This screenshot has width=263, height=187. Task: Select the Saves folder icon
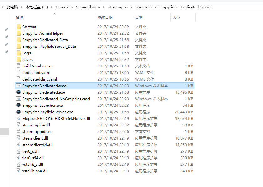click(18, 59)
